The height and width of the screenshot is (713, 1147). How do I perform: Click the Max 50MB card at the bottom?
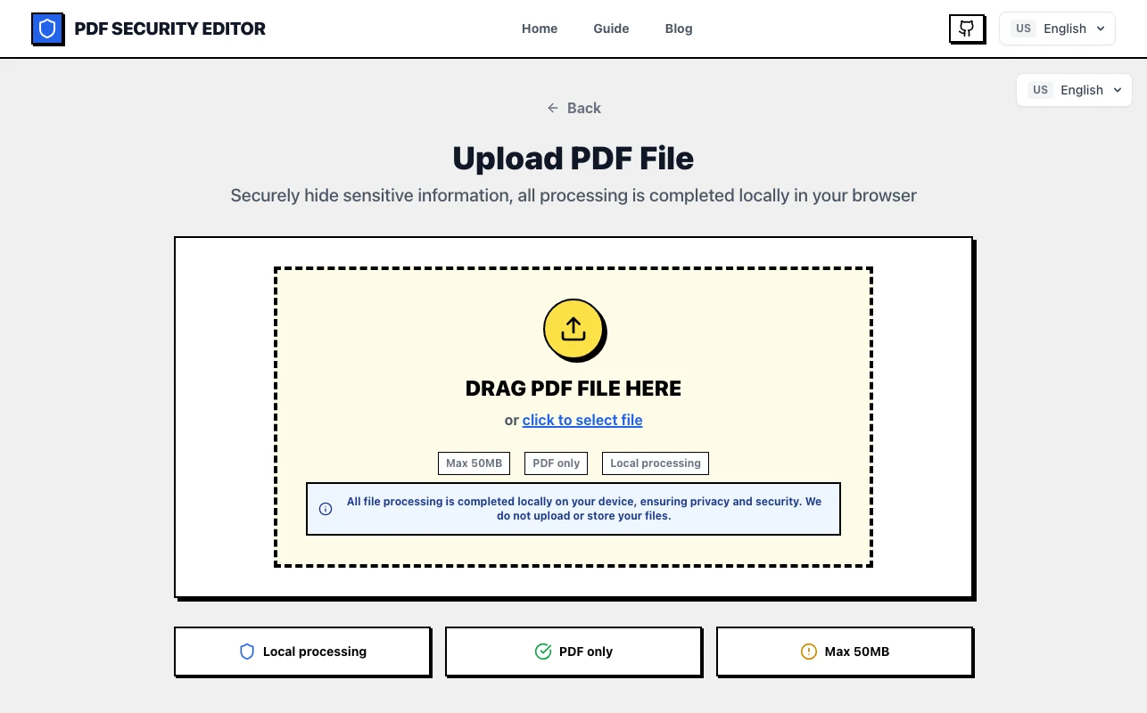point(845,652)
